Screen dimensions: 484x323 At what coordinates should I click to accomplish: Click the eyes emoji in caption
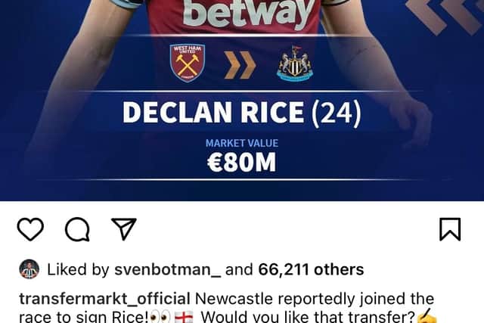(x=160, y=317)
